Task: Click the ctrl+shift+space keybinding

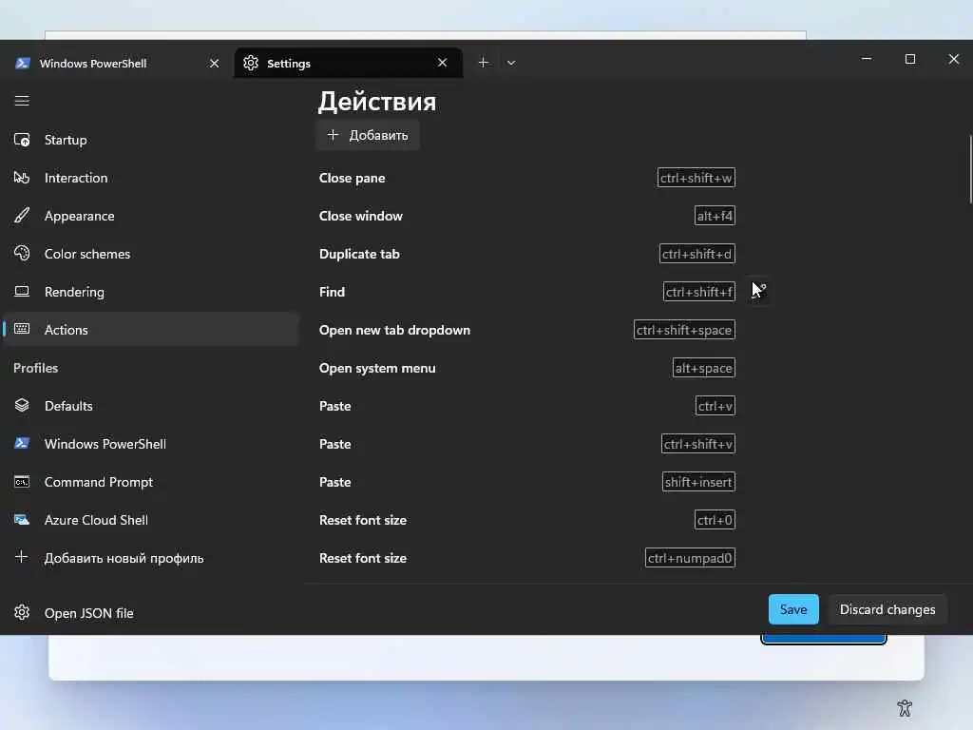Action: point(684,330)
